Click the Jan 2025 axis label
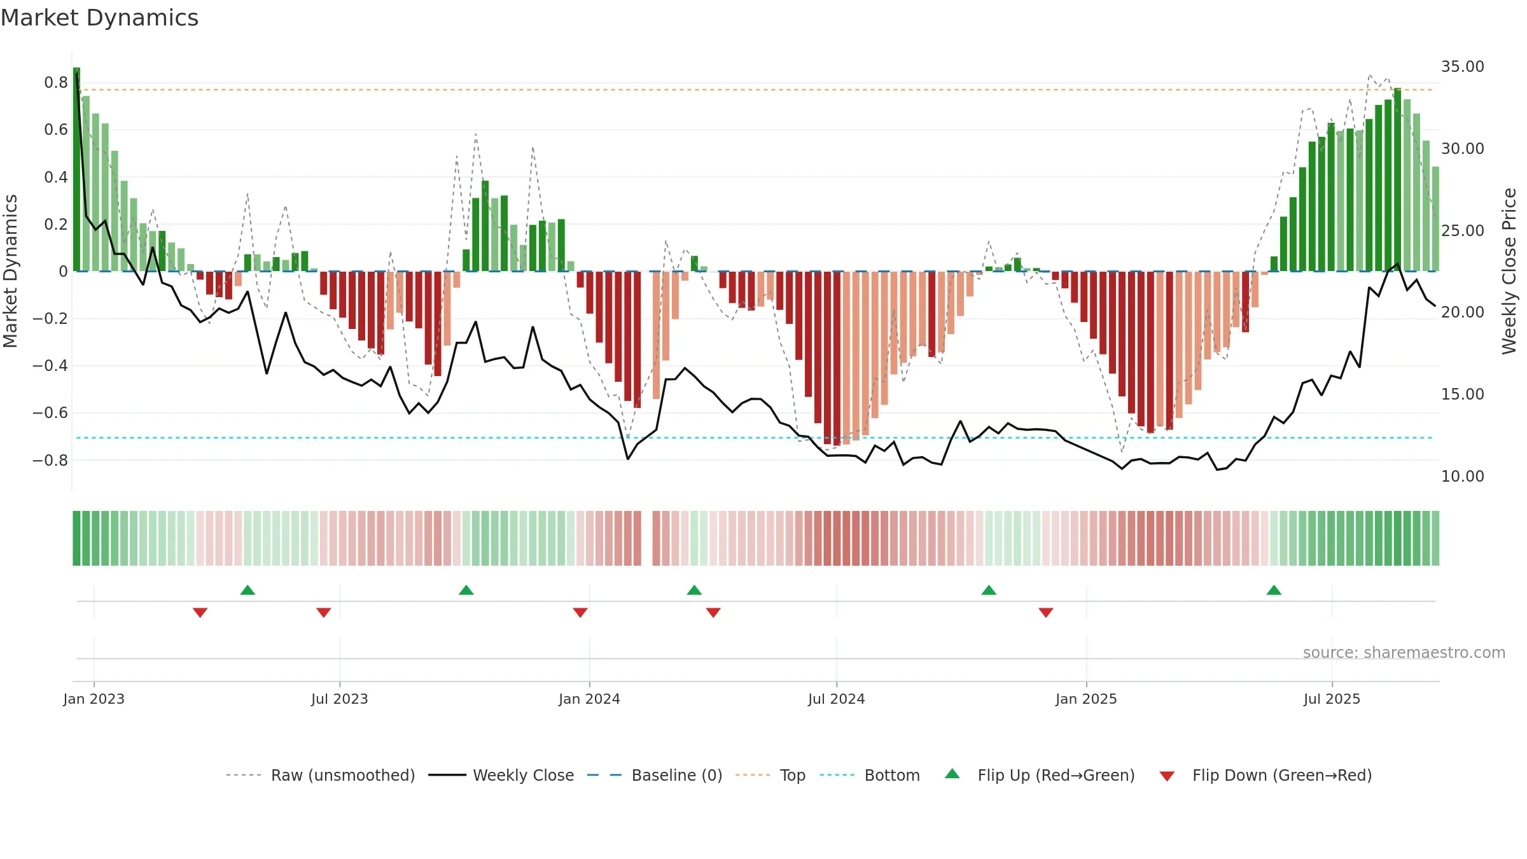Viewport: 1527px width, 859px height. coord(1087,699)
